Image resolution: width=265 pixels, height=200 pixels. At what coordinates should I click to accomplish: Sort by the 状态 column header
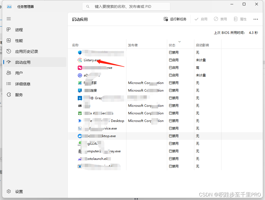tap(172, 45)
